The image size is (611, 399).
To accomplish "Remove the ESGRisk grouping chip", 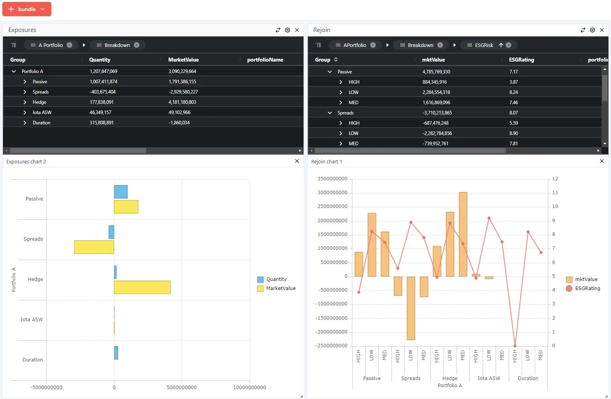I will coord(509,45).
